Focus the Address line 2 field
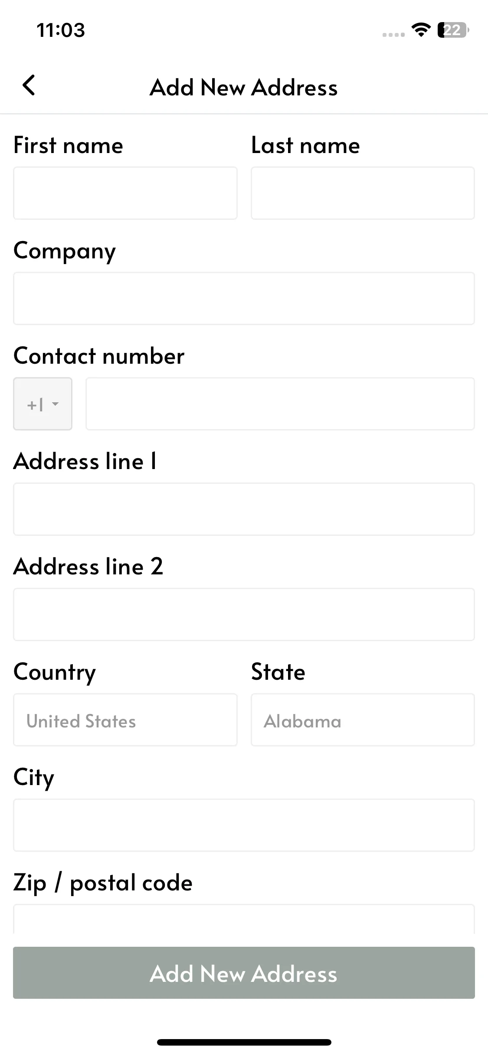Viewport: 488px width, 1056px height. tap(244, 614)
